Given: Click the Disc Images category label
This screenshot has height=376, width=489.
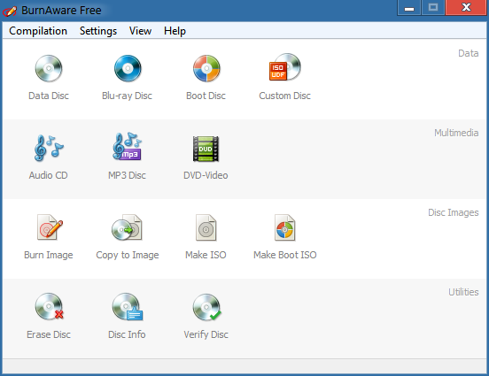Looking at the screenshot, I should click(x=454, y=212).
